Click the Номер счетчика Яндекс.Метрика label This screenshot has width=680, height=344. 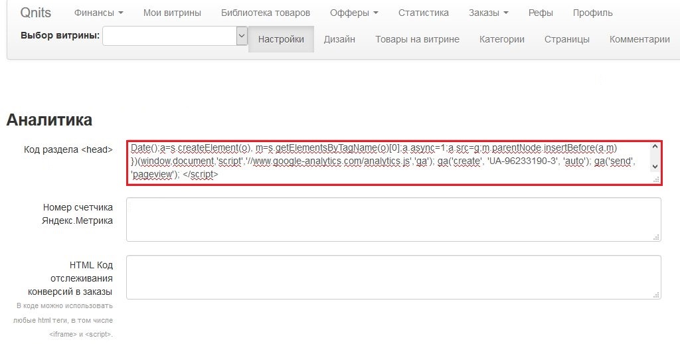click(77, 214)
